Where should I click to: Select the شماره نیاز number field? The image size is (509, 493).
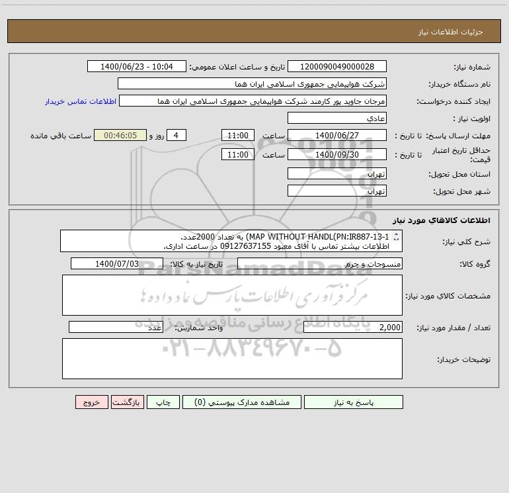pos(337,66)
